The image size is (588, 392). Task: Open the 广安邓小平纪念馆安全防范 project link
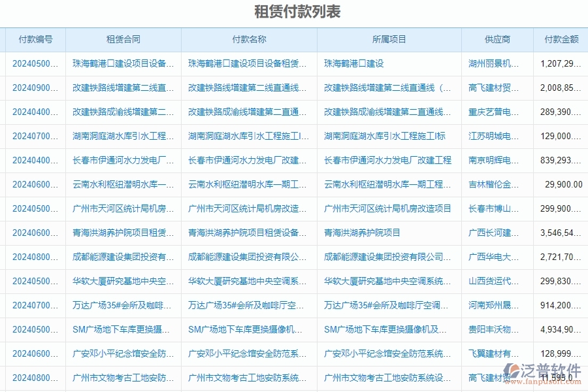385,353
